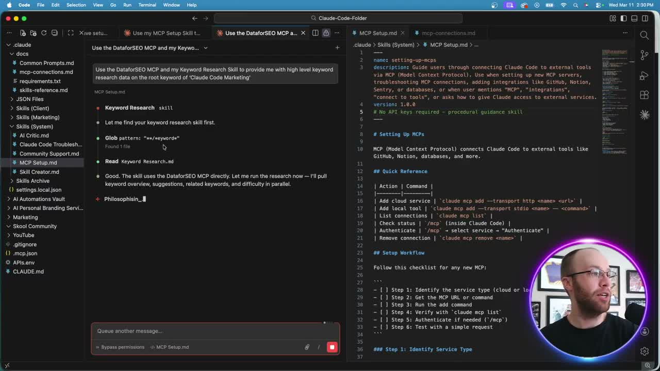This screenshot has width=660, height=371.
Task: Start a new Claude conversation with plus icon
Action: (337, 48)
